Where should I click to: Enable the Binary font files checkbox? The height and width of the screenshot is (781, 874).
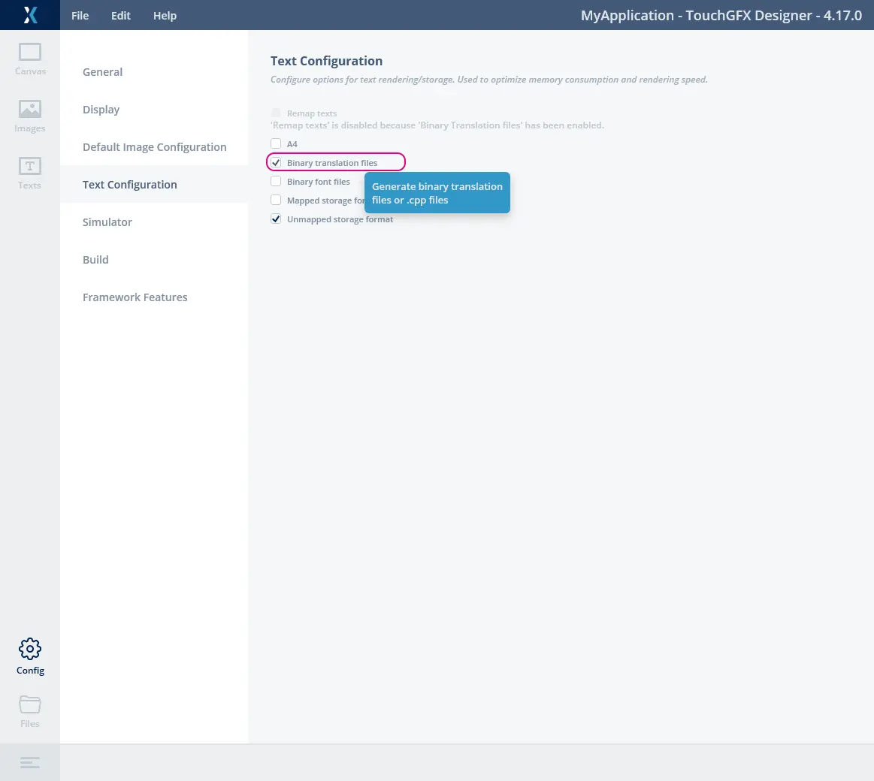pyautogui.click(x=276, y=182)
